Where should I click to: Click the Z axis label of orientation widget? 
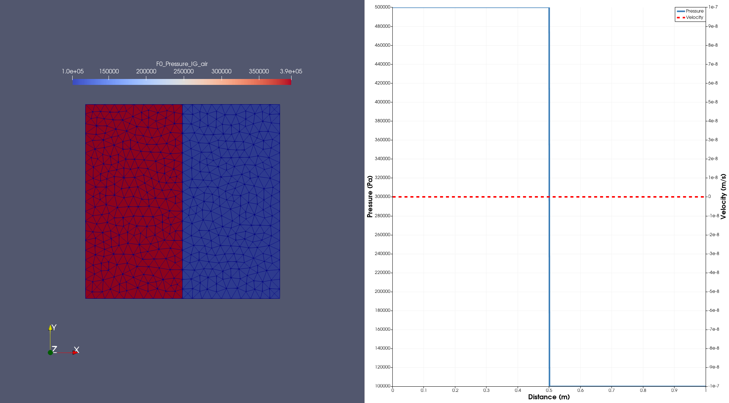coord(54,349)
